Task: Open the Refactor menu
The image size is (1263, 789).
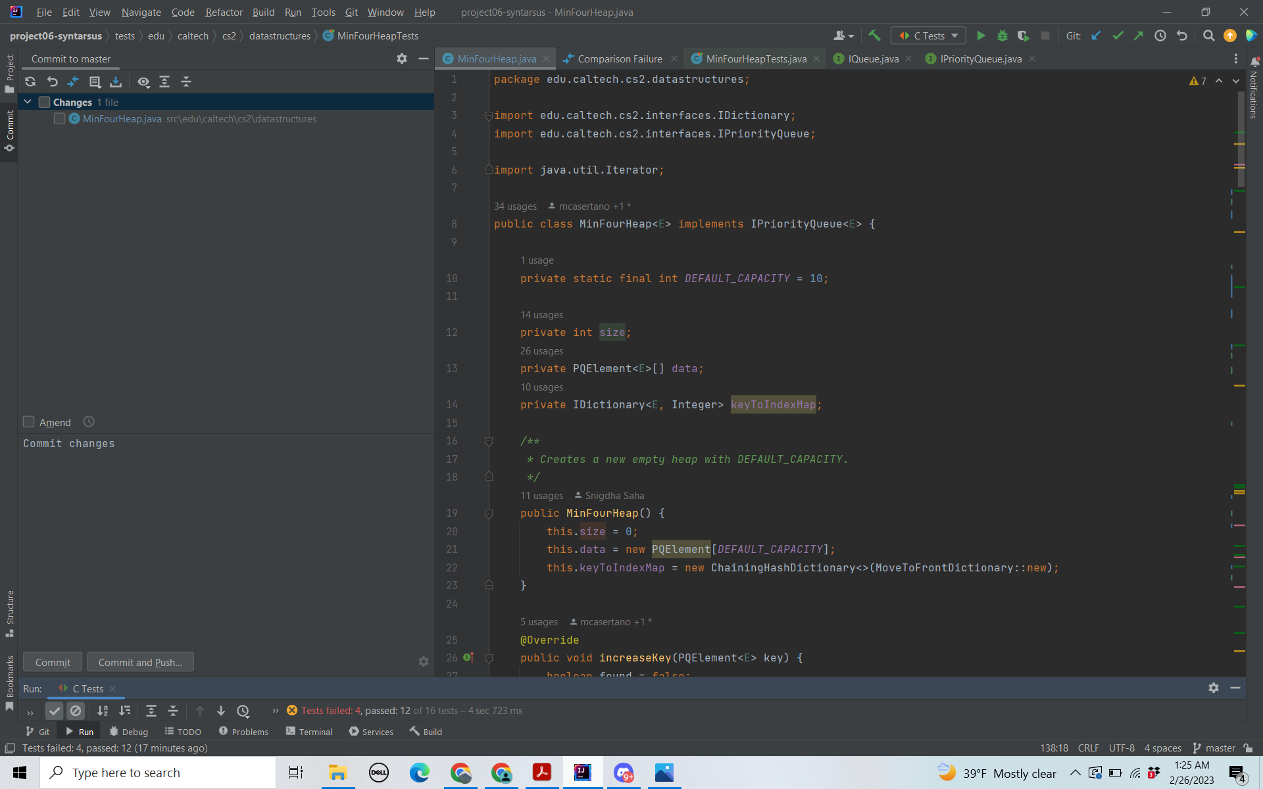Action: (224, 12)
